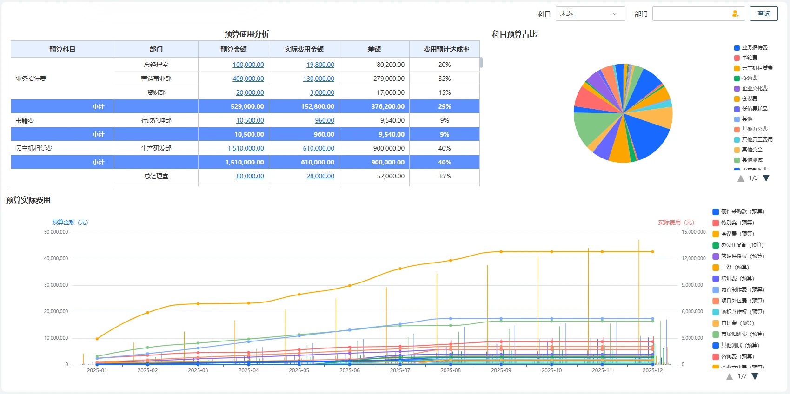Click the person picker icon in 部门 field
790x394 pixels.
point(735,13)
